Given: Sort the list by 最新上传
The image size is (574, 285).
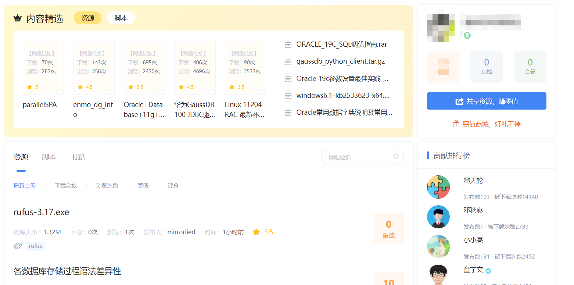Looking at the screenshot, I should tap(25, 186).
